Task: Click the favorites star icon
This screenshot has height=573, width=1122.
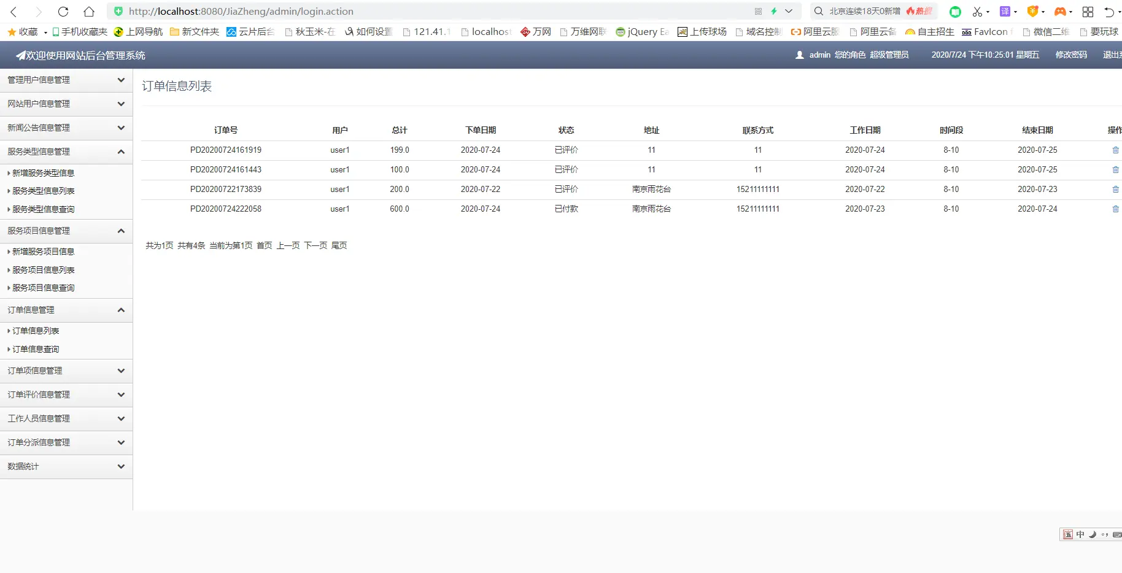Action: [12, 32]
